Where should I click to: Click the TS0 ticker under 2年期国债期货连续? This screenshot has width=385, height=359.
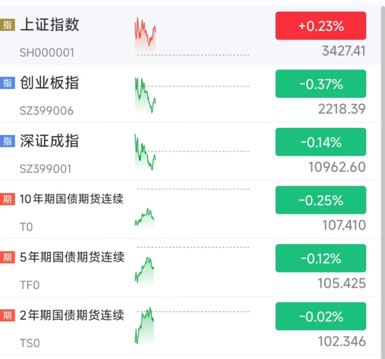[x=30, y=343]
